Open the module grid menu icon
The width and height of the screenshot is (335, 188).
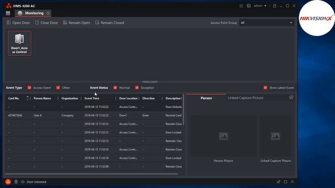click(8, 13)
